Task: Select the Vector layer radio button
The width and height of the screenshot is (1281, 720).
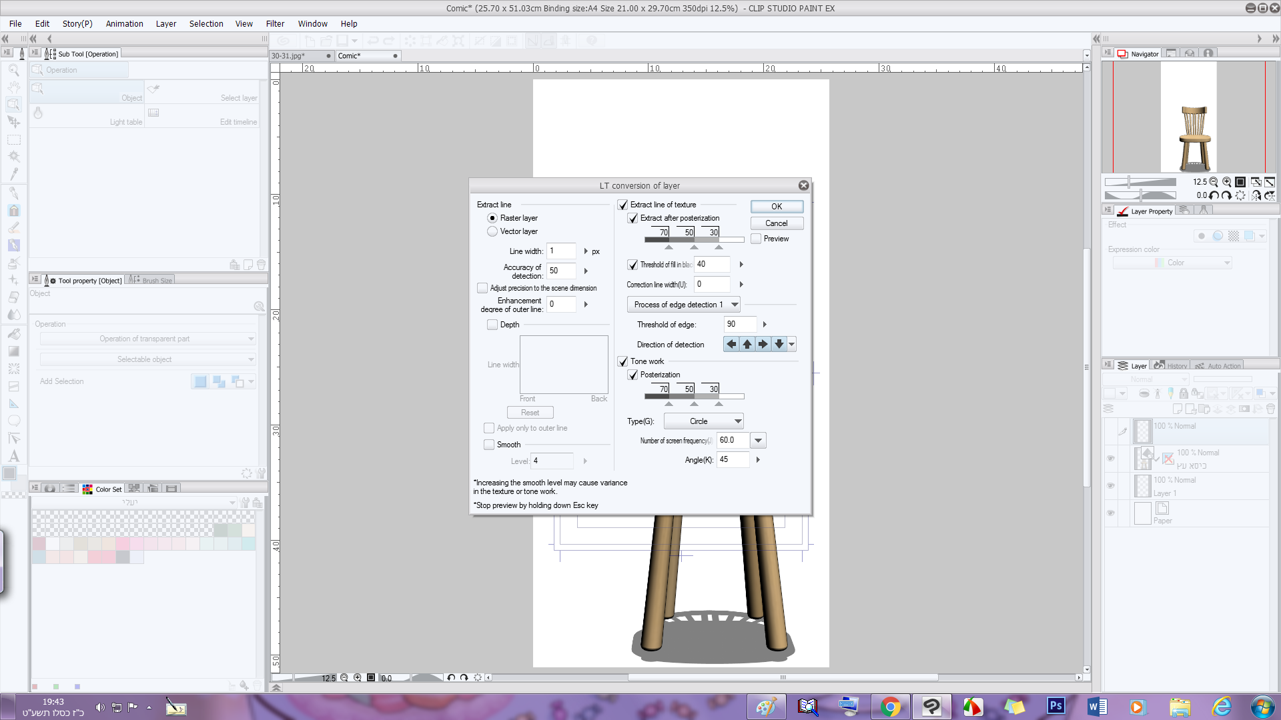Action: 492,231
